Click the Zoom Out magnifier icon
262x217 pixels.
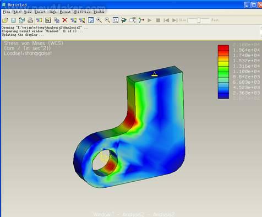(107, 20)
